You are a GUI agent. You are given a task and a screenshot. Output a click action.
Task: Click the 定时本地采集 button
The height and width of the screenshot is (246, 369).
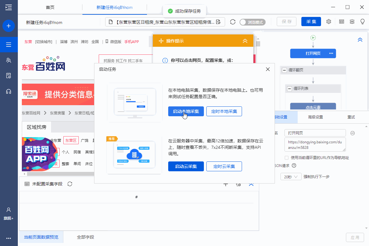click(224, 111)
